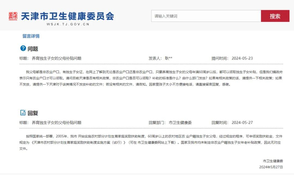Click the 提问时间 label
The image size is (294, 175).
tap(220, 58)
